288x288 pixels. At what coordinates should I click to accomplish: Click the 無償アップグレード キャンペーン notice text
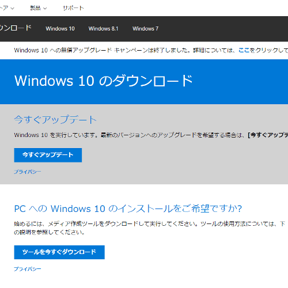pos(151,50)
